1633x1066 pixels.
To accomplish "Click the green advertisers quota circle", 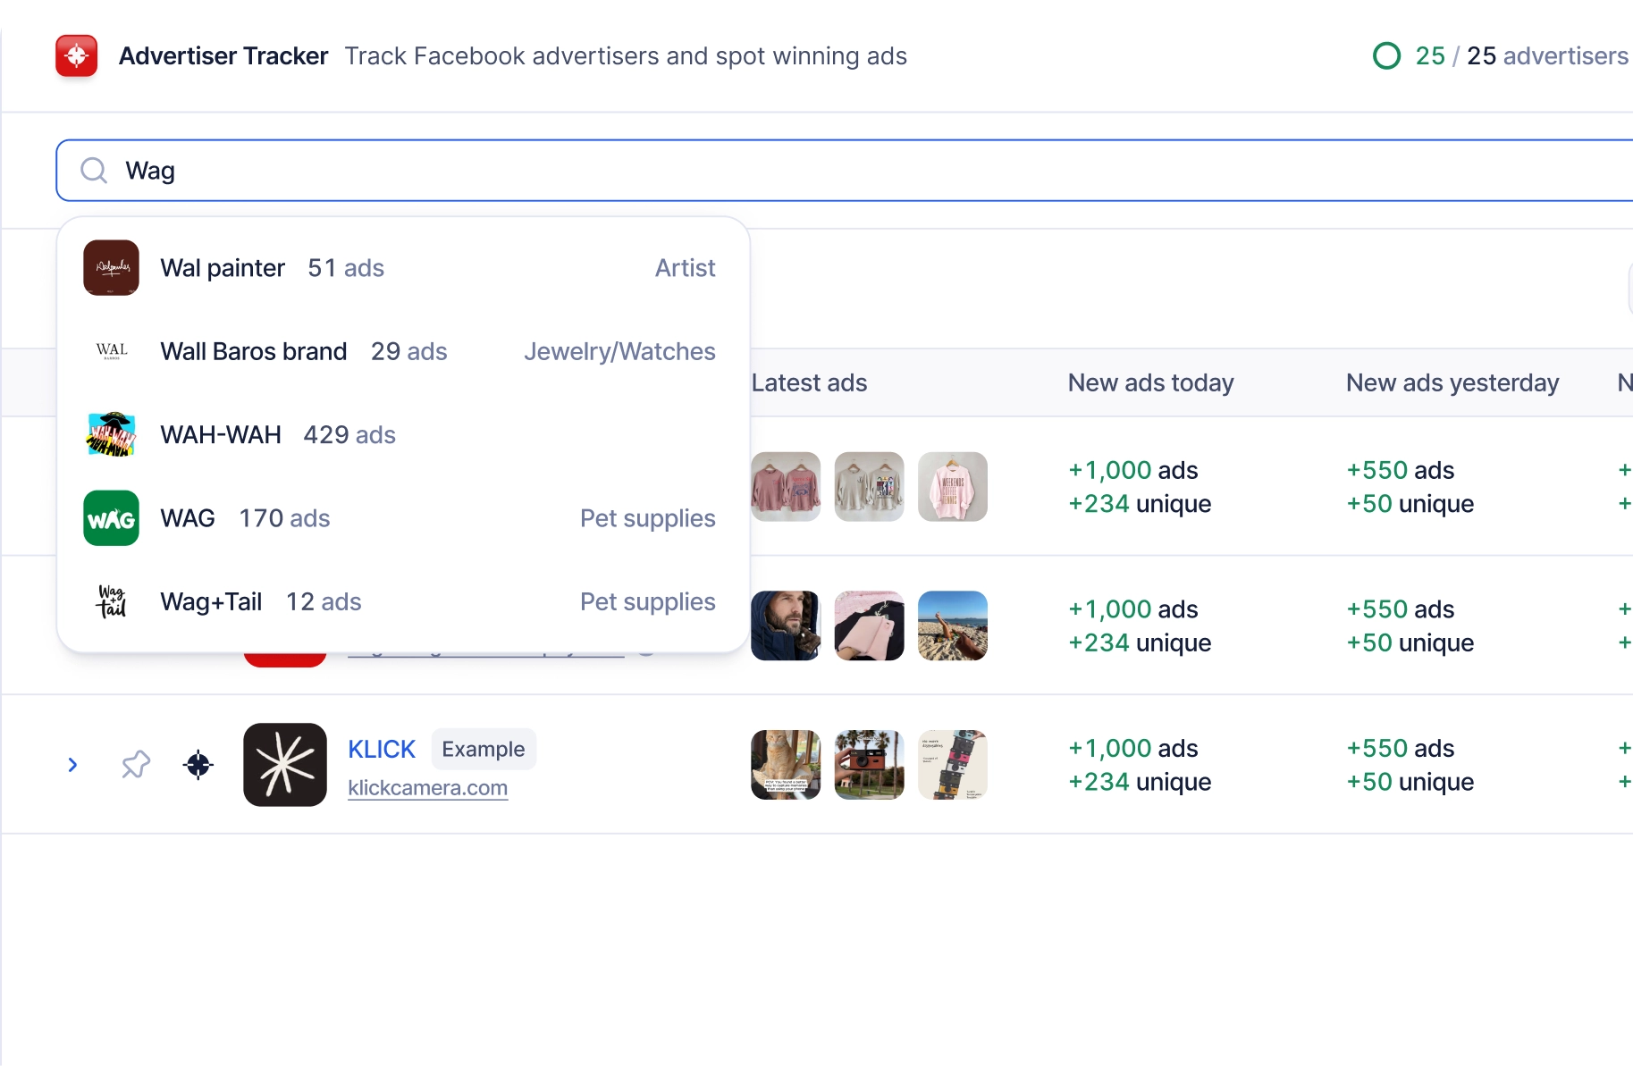I will tap(1386, 55).
